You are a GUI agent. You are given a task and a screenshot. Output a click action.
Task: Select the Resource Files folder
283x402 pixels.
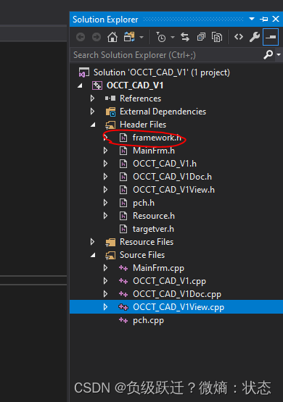tap(147, 242)
